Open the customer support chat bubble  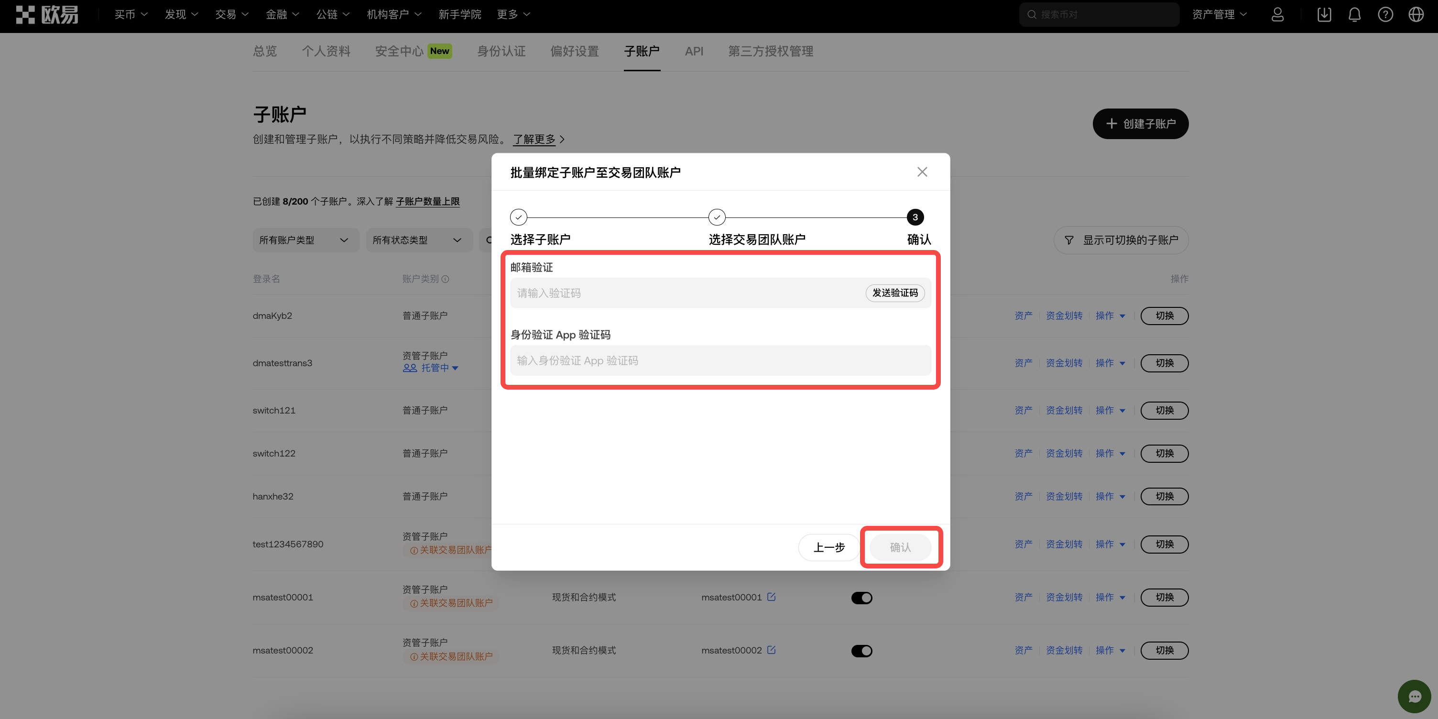click(1414, 696)
